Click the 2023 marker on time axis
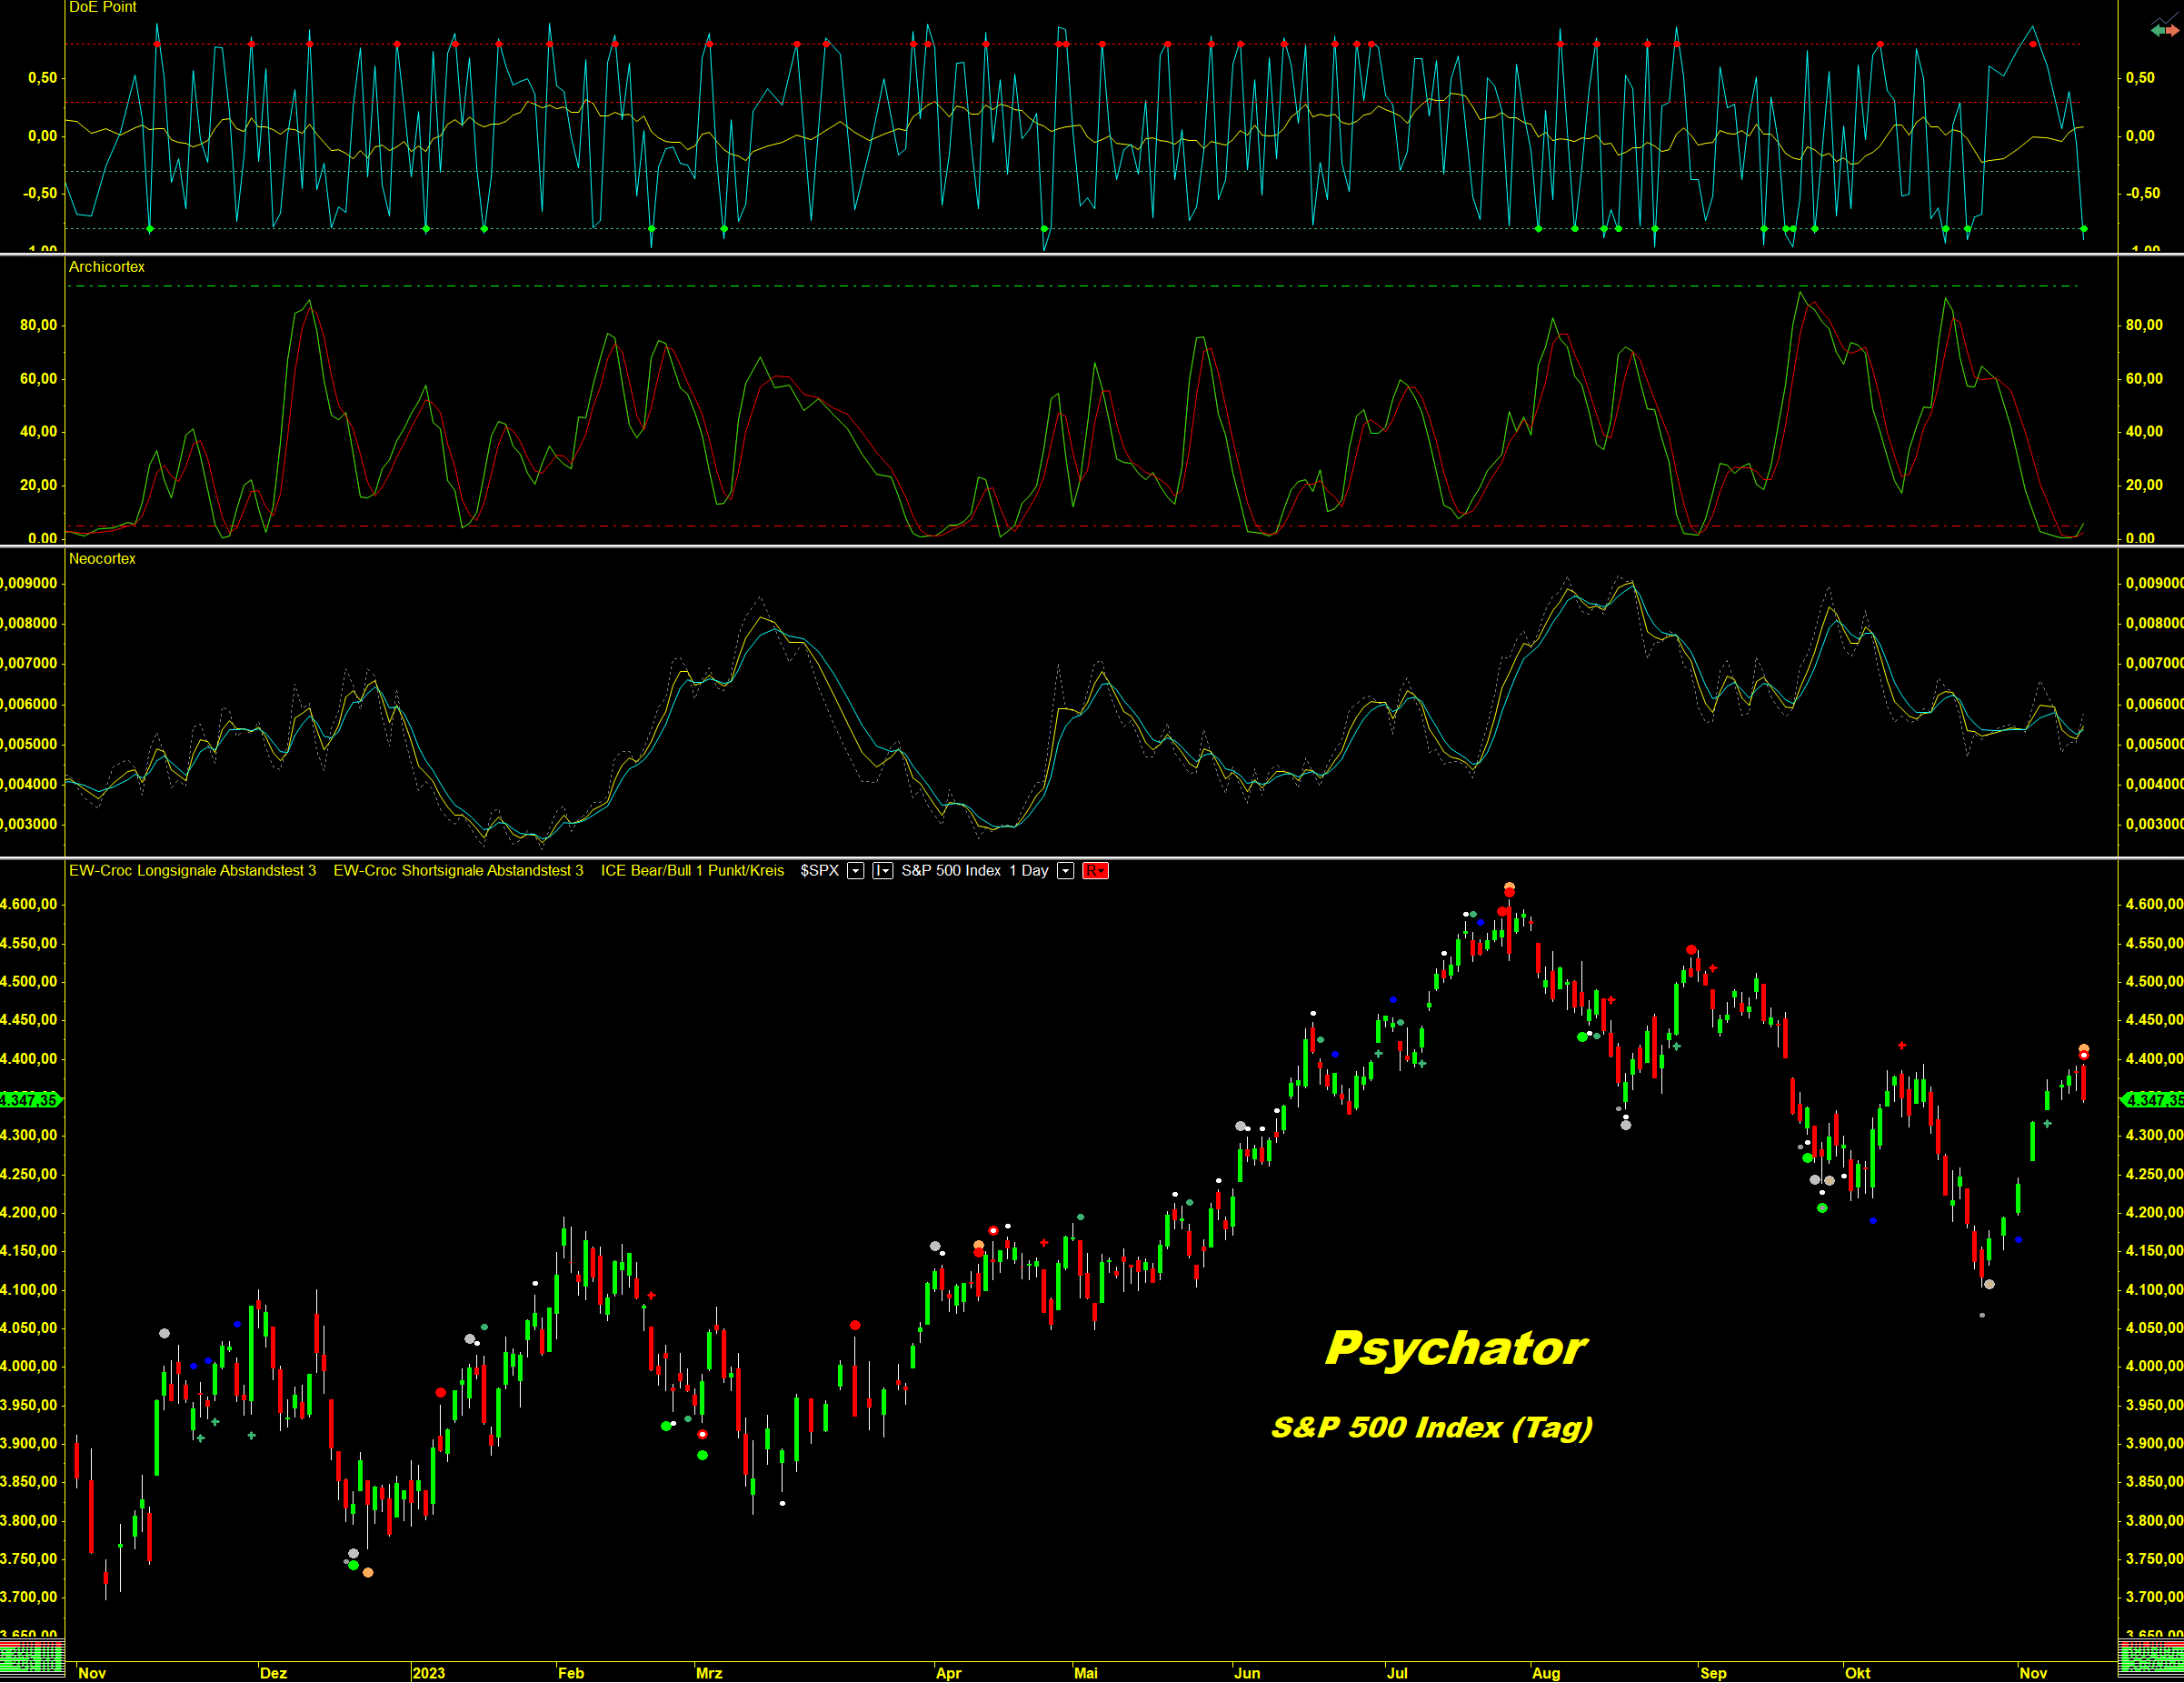 [x=428, y=1673]
